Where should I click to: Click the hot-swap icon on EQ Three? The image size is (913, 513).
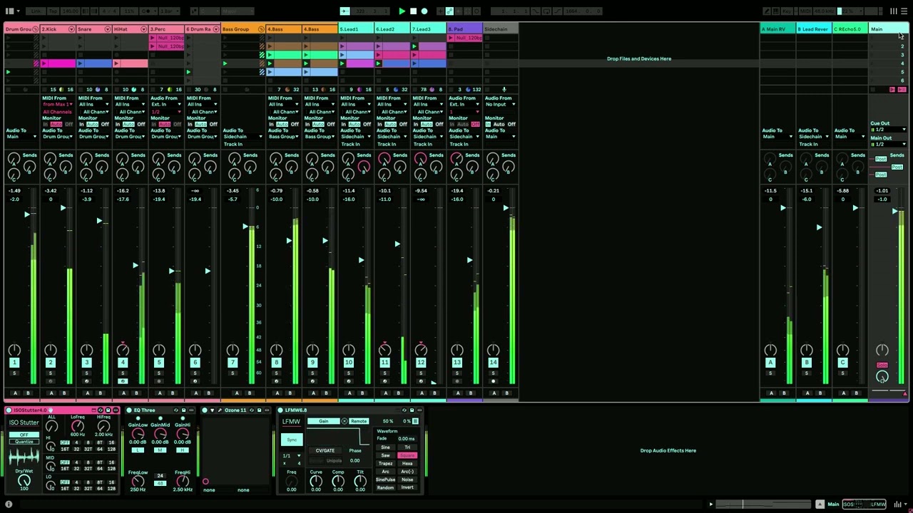(176, 410)
